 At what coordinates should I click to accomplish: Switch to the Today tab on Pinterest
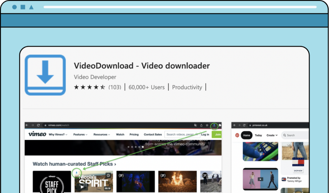(x=258, y=135)
